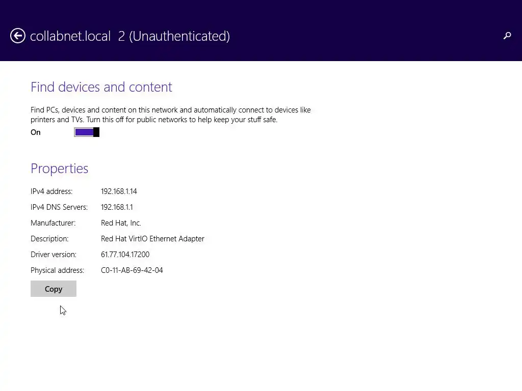The height and width of the screenshot is (391, 522).
Task: Click the driver version 61.77.104.17200
Action: pos(125,255)
